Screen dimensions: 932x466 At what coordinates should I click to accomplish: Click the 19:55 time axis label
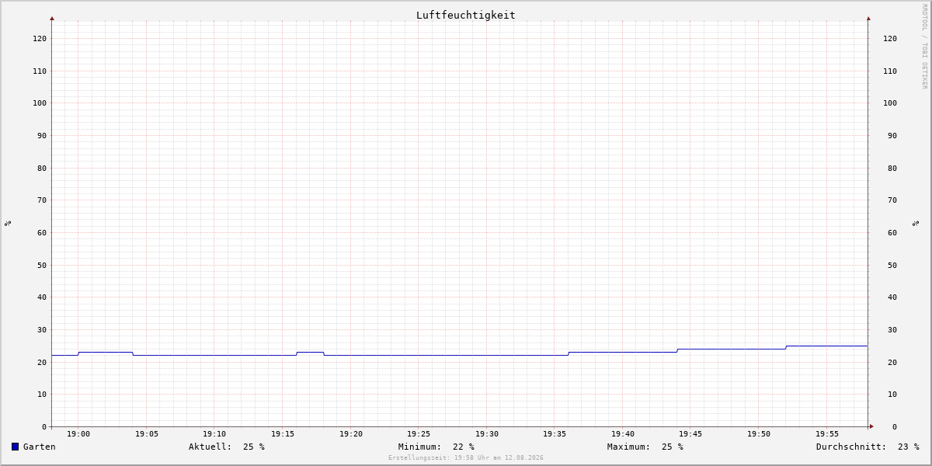(827, 434)
